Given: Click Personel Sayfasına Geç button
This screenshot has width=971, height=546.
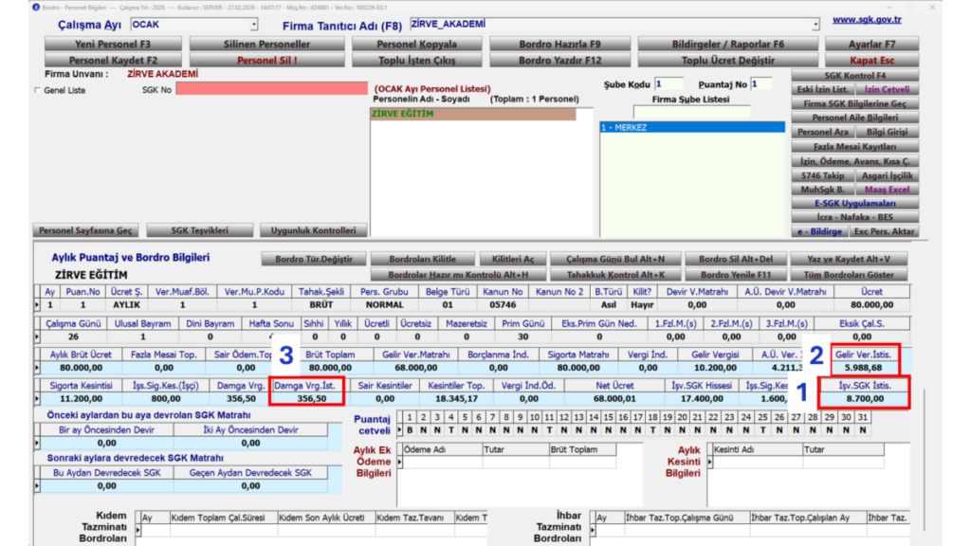Looking at the screenshot, I should pyautogui.click(x=85, y=230).
